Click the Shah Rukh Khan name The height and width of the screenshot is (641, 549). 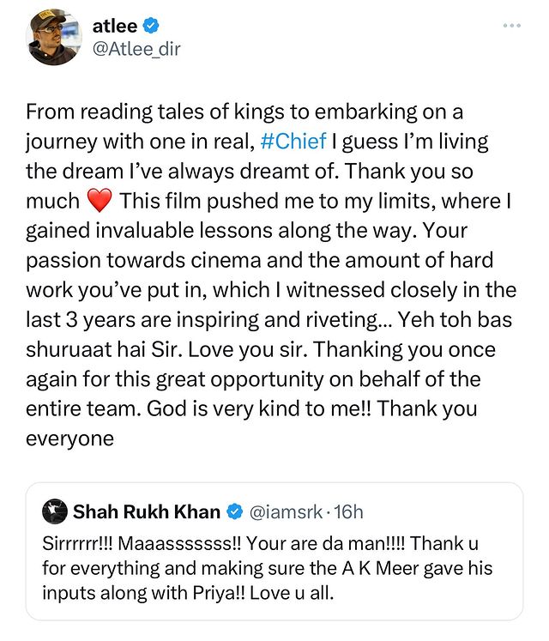point(146,512)
